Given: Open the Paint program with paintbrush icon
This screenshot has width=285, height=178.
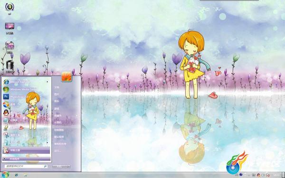Looking at the screenshot, I should pos(6,128).
